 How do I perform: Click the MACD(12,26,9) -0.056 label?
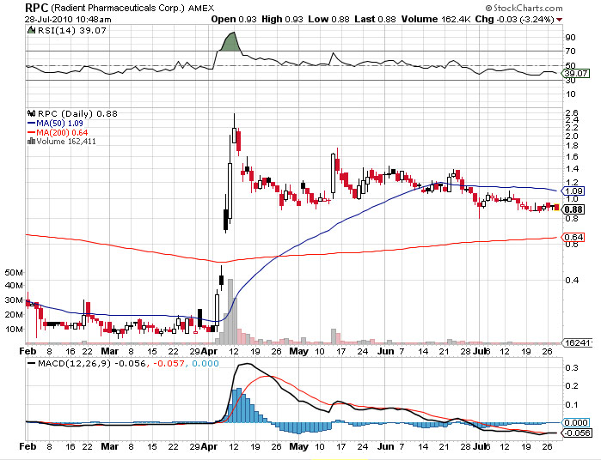click(x=91, y=363)
